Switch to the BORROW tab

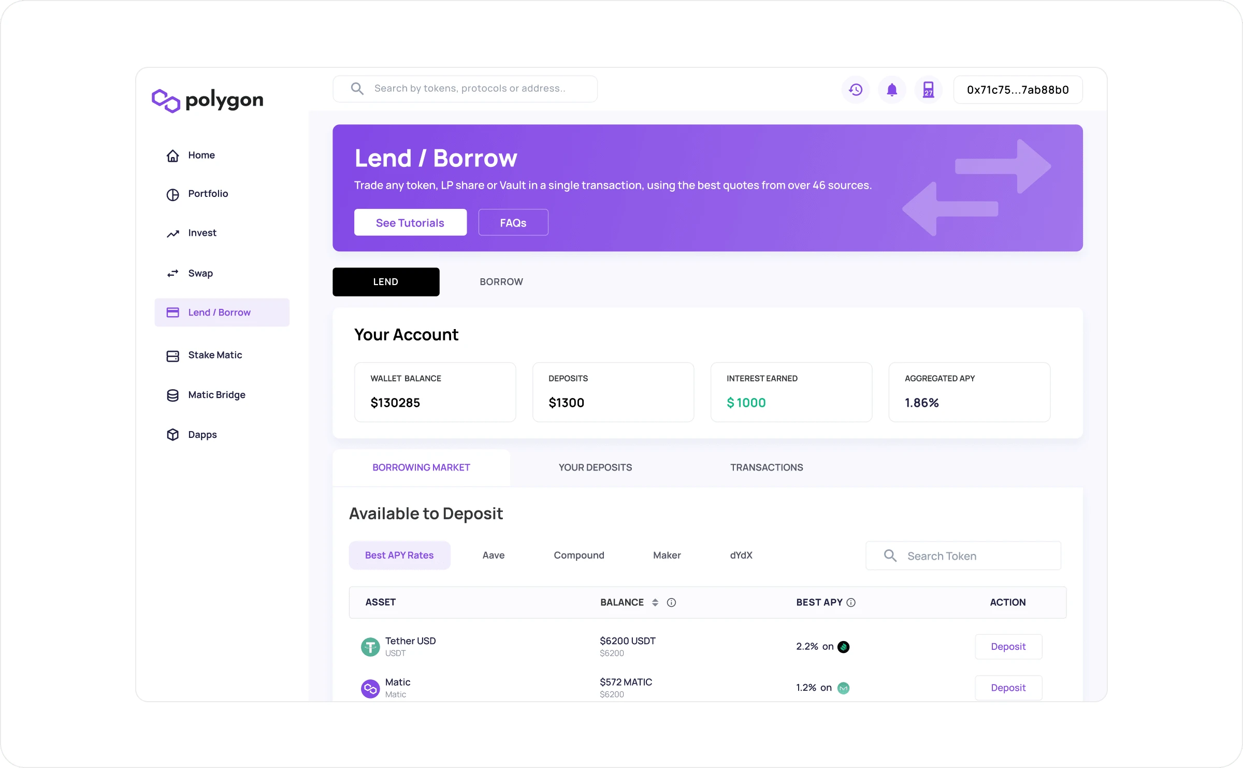(501, 282)
